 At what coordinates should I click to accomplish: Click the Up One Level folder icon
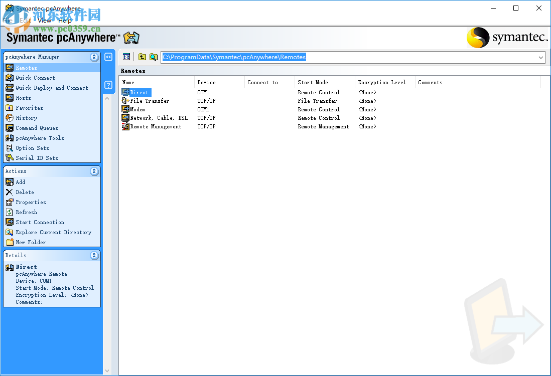tap(142, 57)
